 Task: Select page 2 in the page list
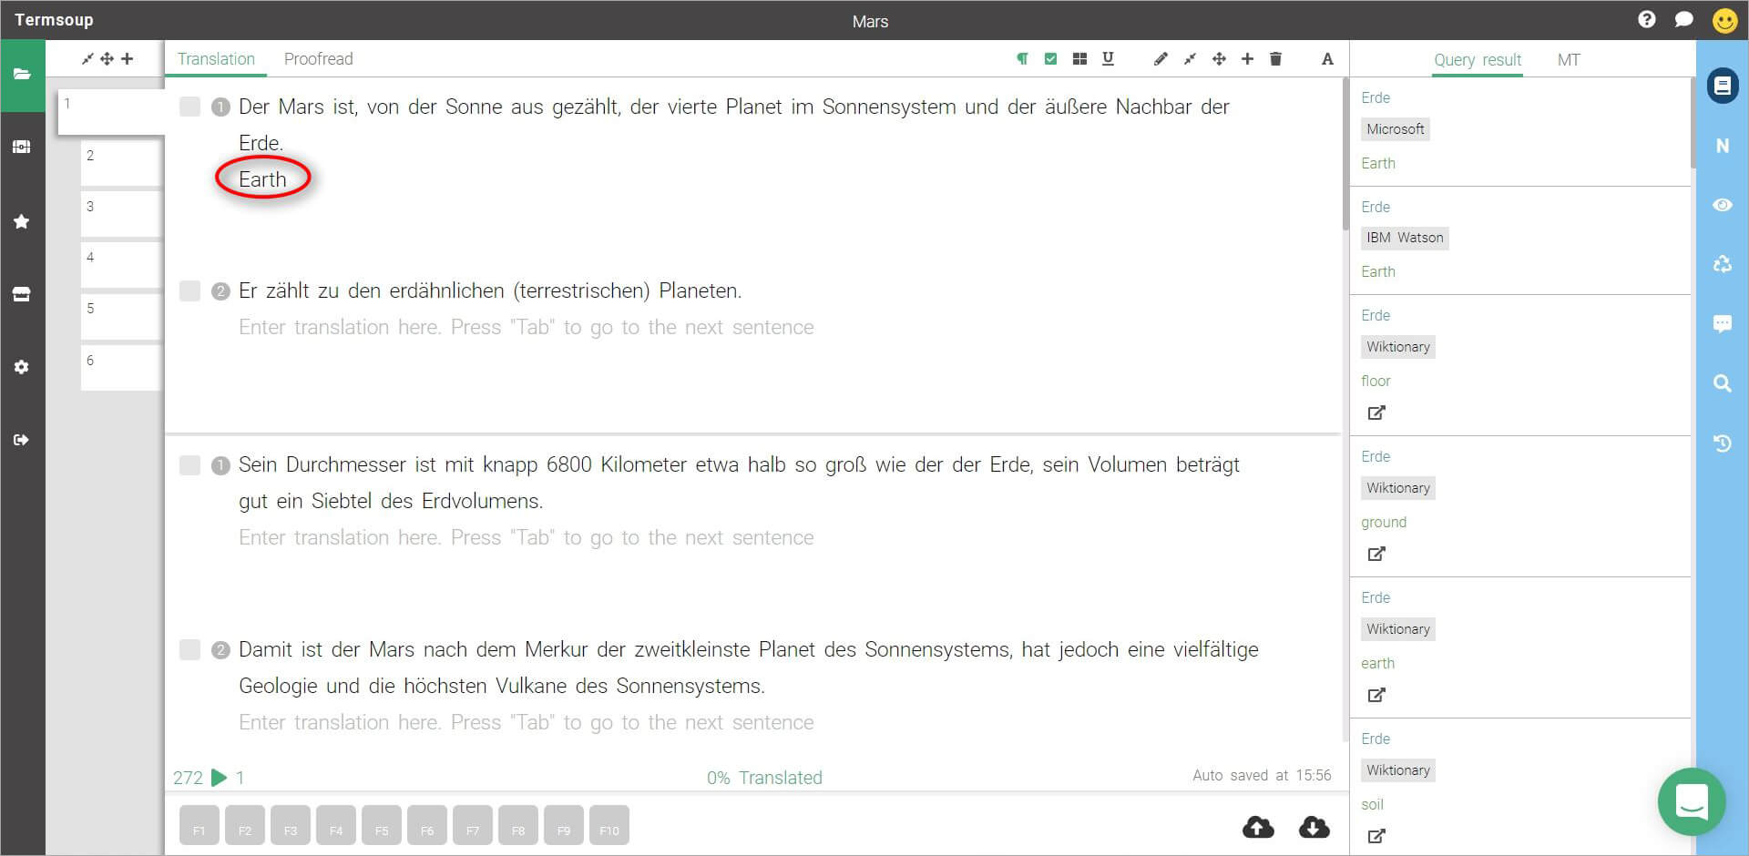pyautogui.click(x=121, y=163)
